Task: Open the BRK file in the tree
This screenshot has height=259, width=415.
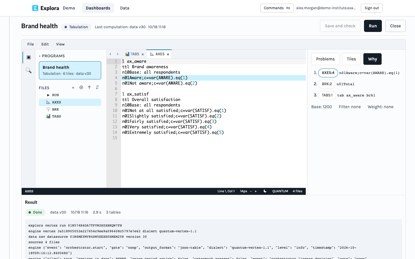Action: point(70,109)
